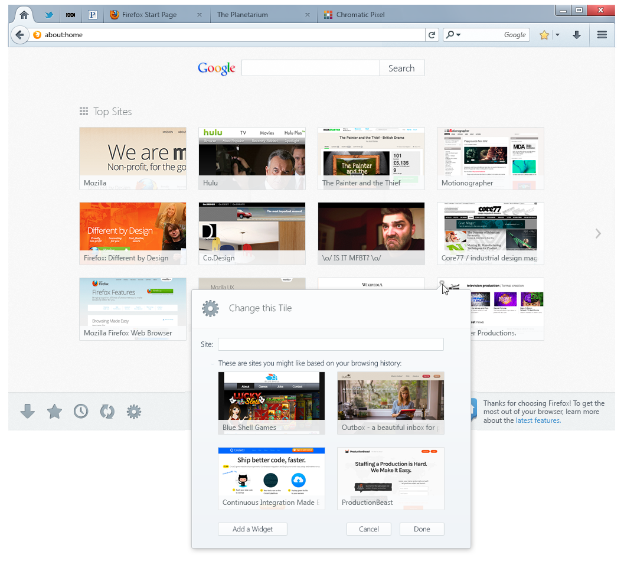This screenshot has width=624, height=561.
Task: Open the hamburger menu button
Action: tap(602, 35)
